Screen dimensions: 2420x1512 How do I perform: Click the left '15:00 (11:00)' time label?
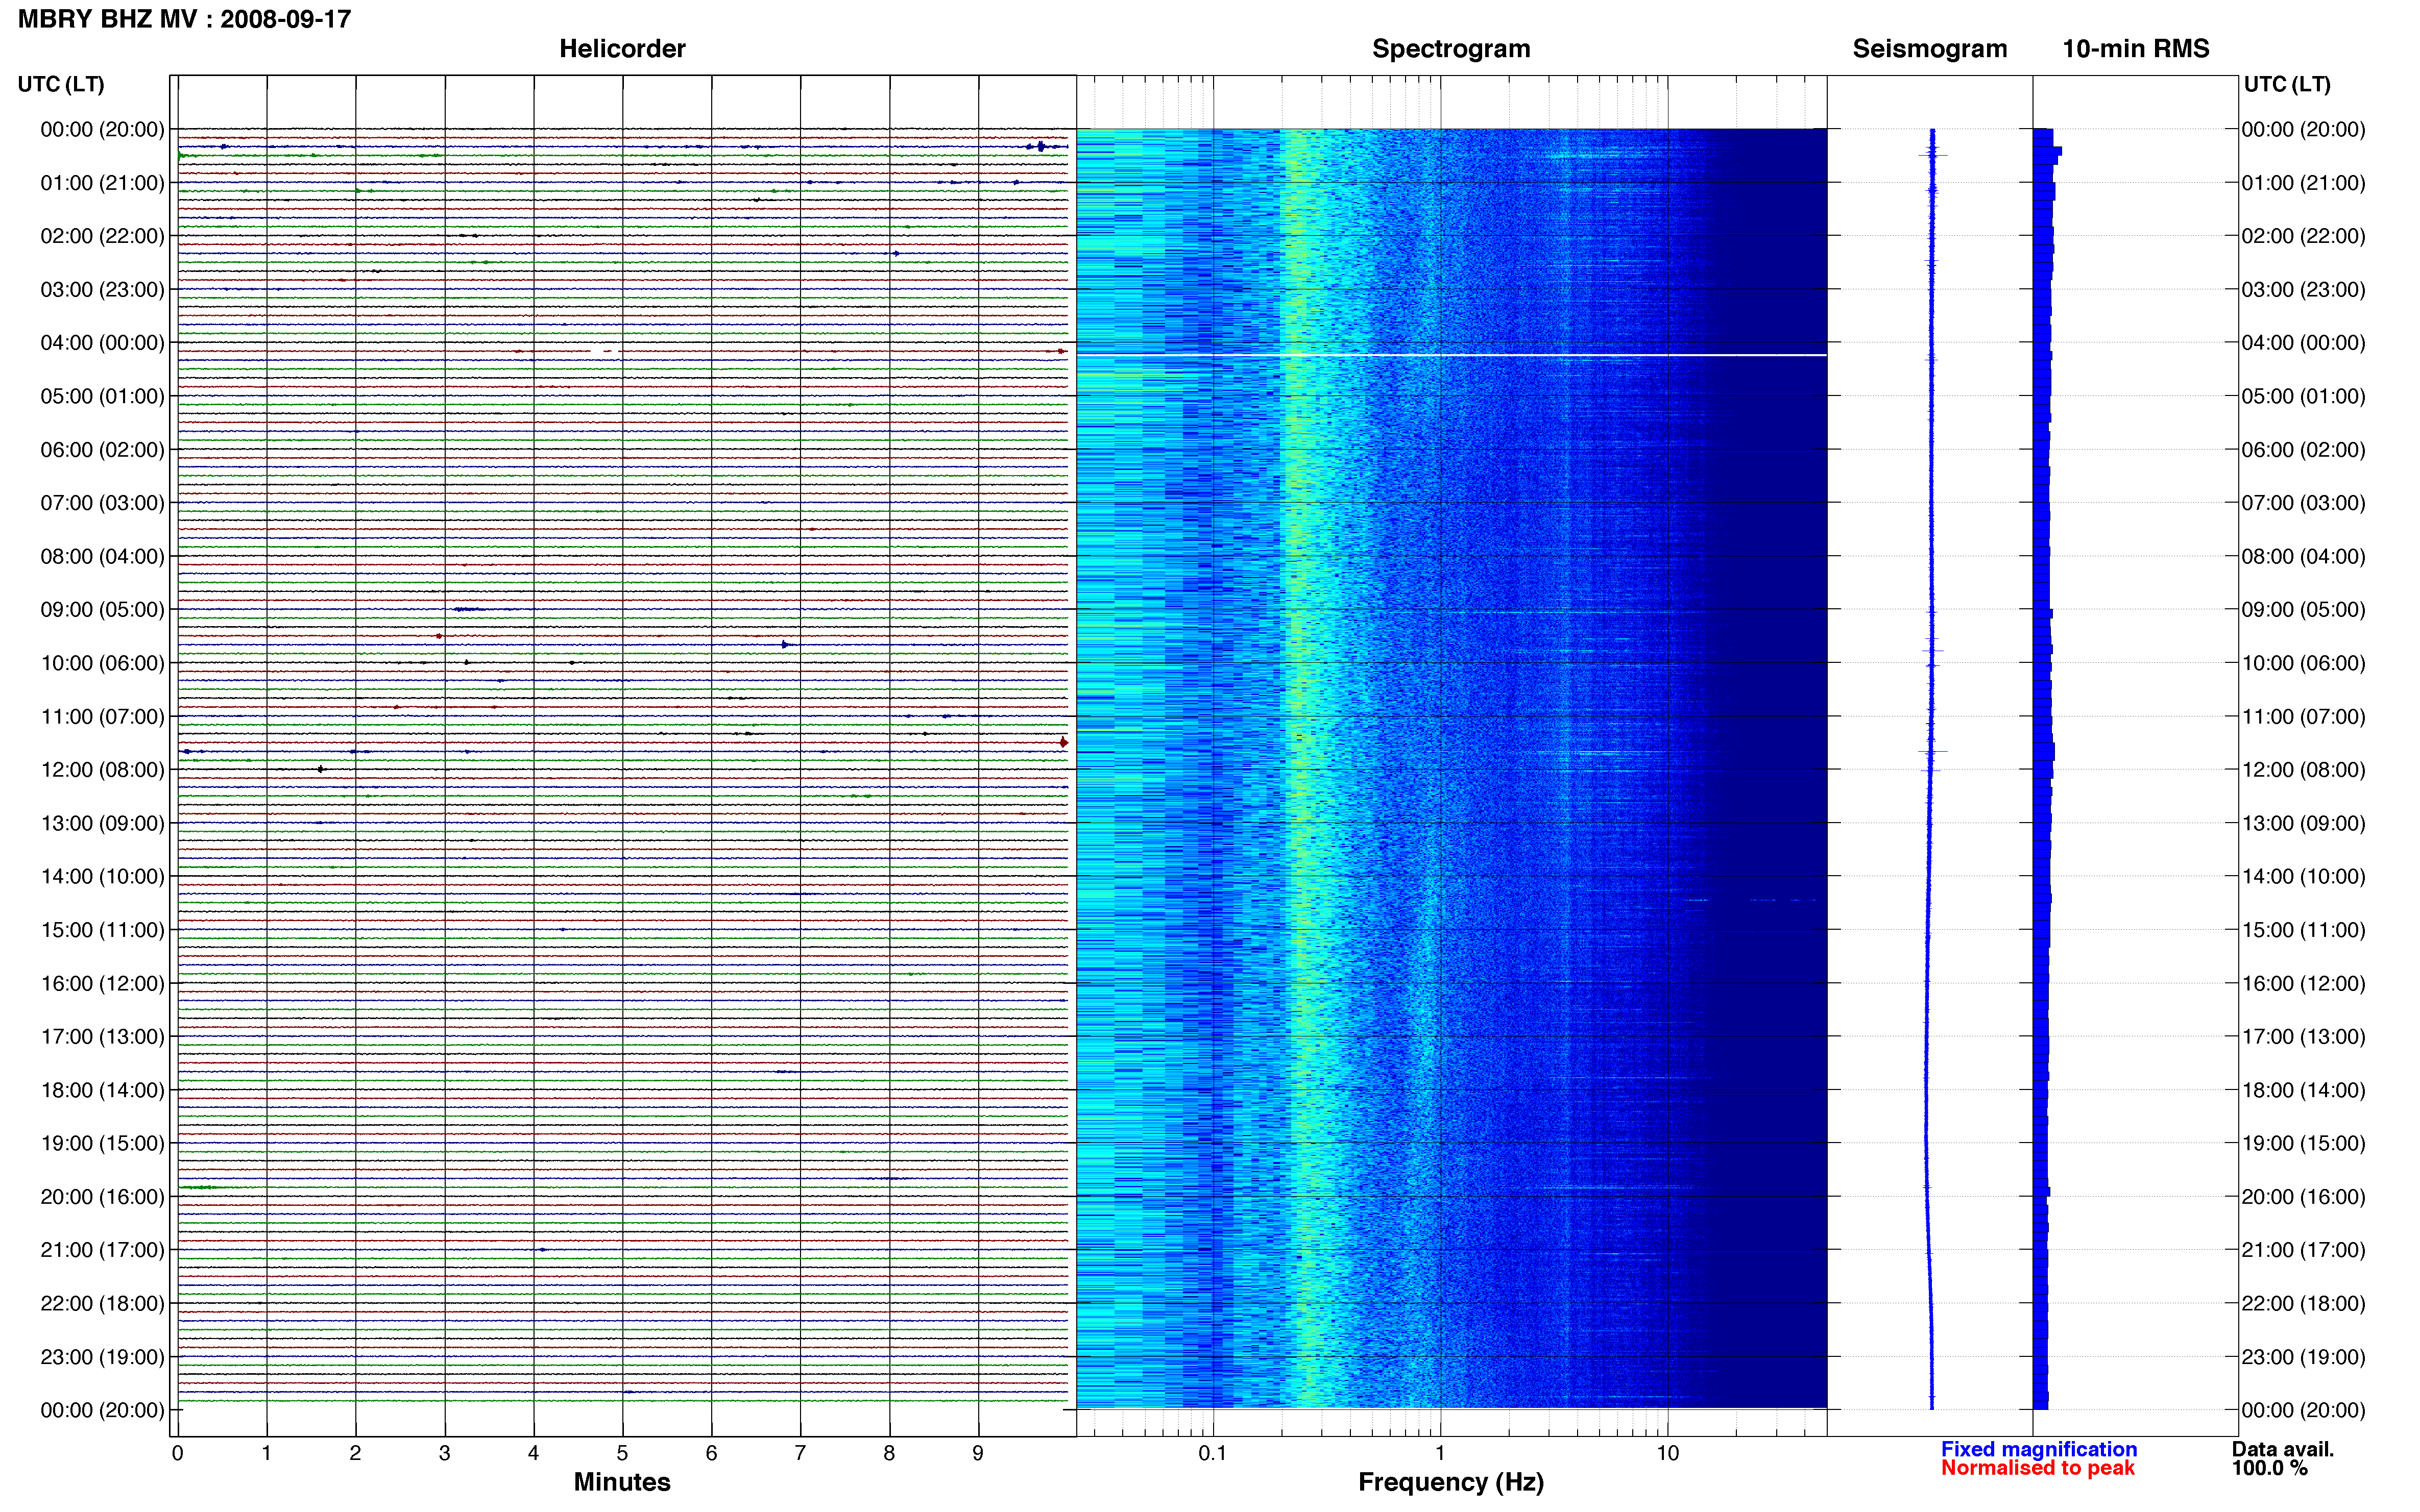102,930
